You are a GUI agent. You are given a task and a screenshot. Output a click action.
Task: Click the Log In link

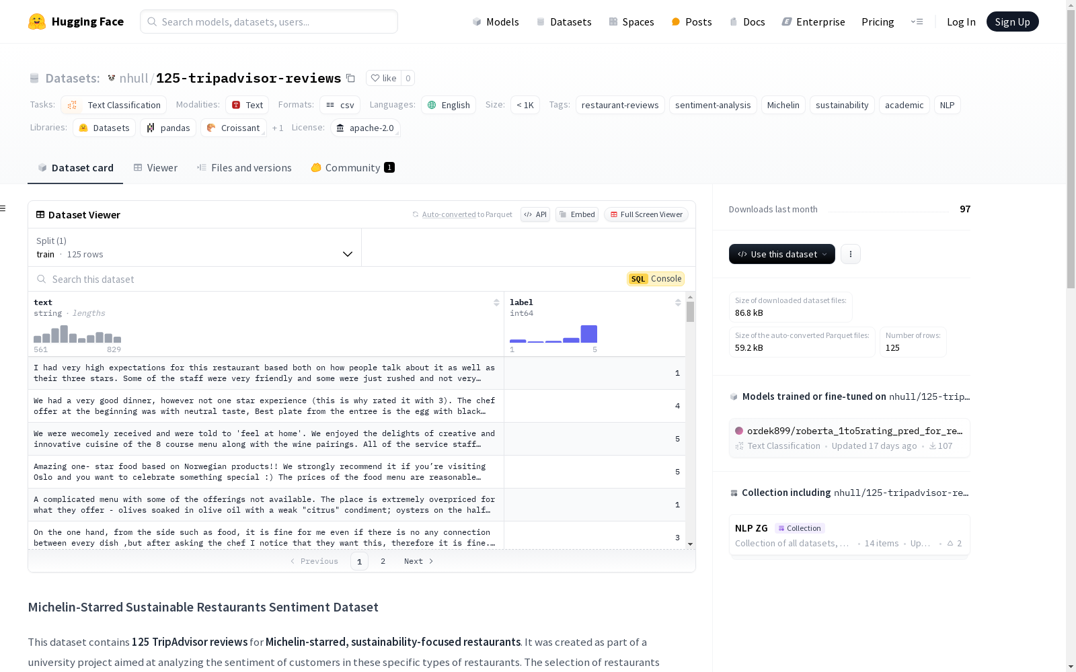click(x=961, y=22)
